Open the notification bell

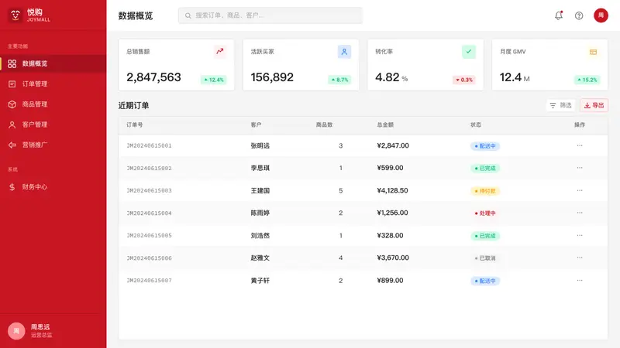pos(558,15)
